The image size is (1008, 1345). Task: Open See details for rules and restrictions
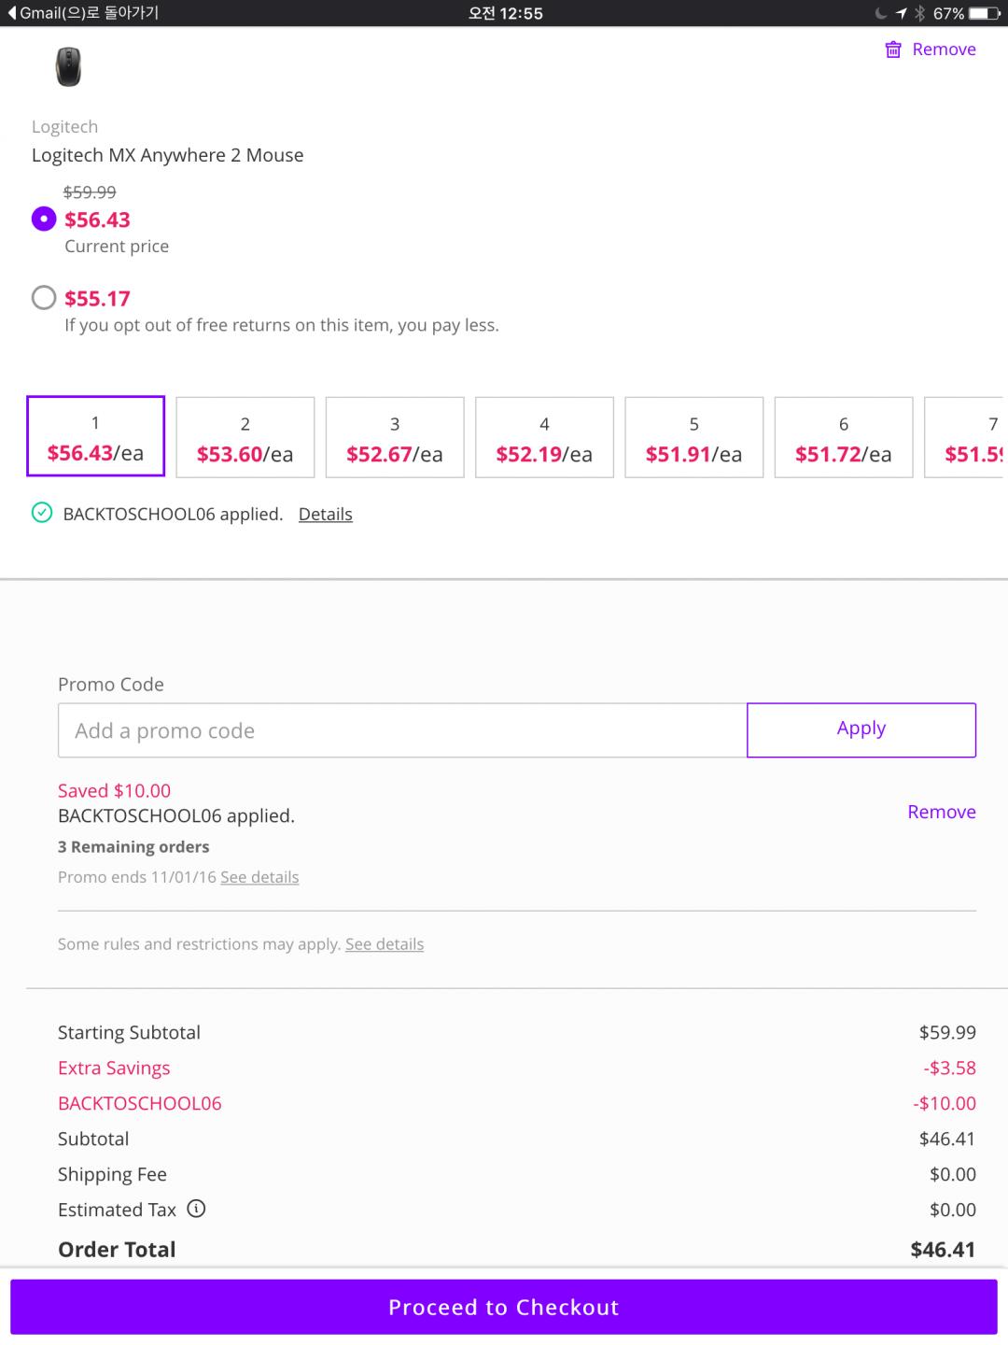385,944
